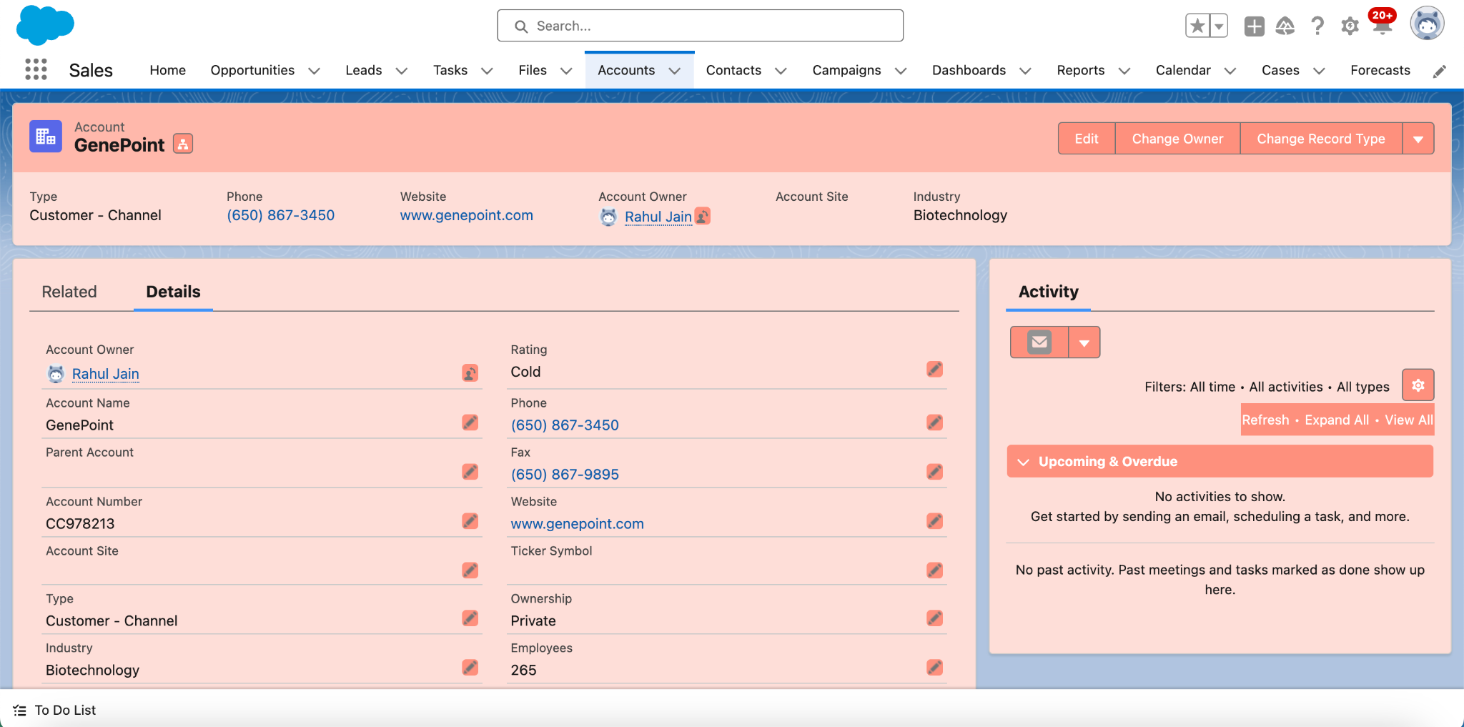Screen dimensions: 1464x727
Task: Expand the Reports nav dropdown chevron
Action: [x=1124, y=71]
